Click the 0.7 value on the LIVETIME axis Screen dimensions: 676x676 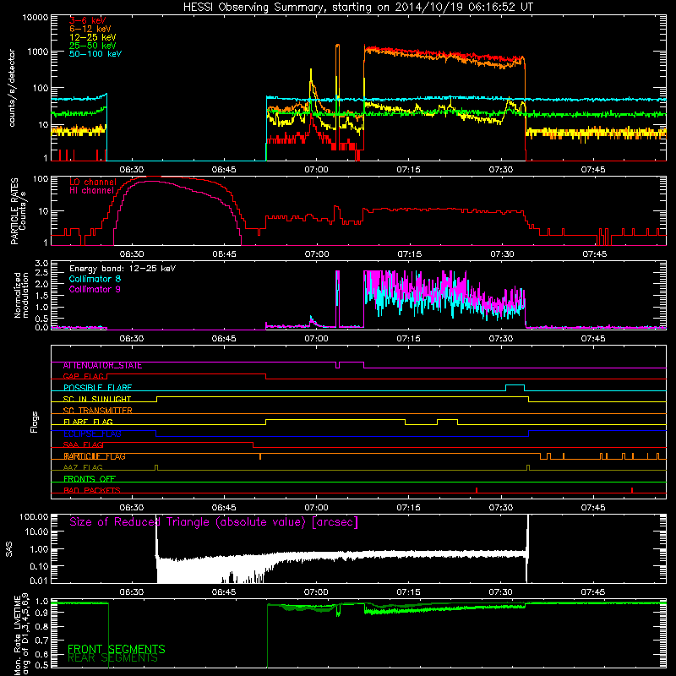41,641
